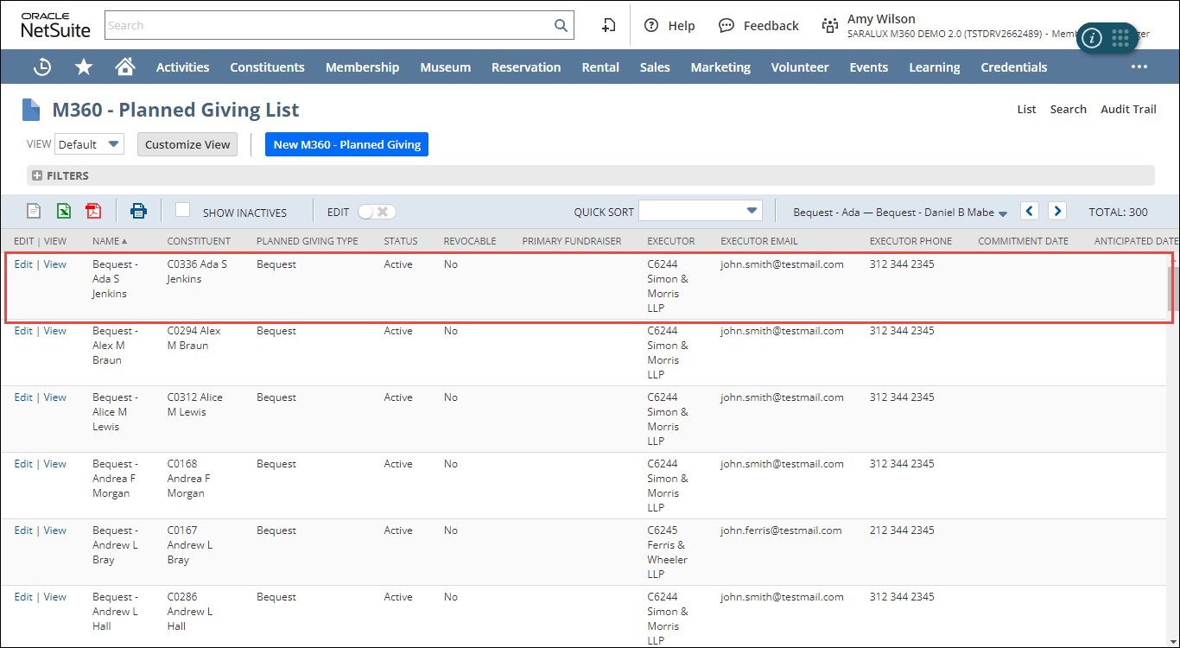The width and height of the screenshot is (1180, 648).
Task: Open the View dropdown set to Default
Action: click(89, 144)
